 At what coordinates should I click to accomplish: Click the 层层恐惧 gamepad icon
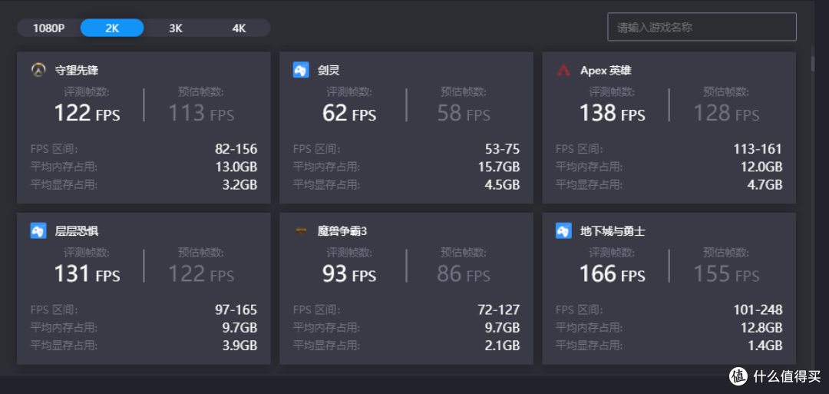click(38, 230)
